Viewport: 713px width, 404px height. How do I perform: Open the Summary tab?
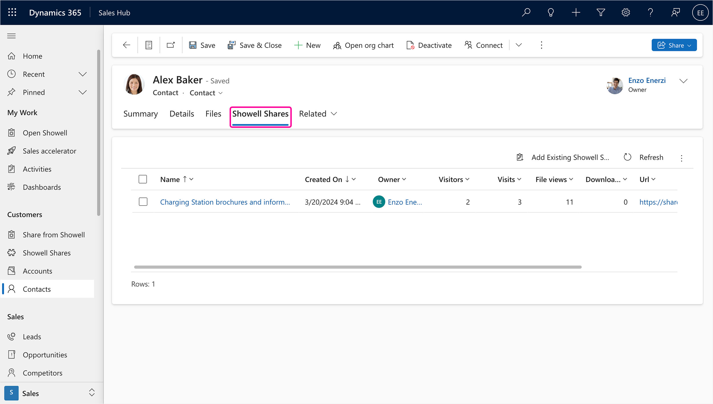click(x=141, y=113)
